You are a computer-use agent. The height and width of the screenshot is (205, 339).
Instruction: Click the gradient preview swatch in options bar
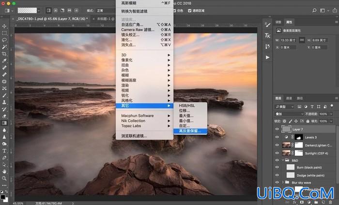27,10
